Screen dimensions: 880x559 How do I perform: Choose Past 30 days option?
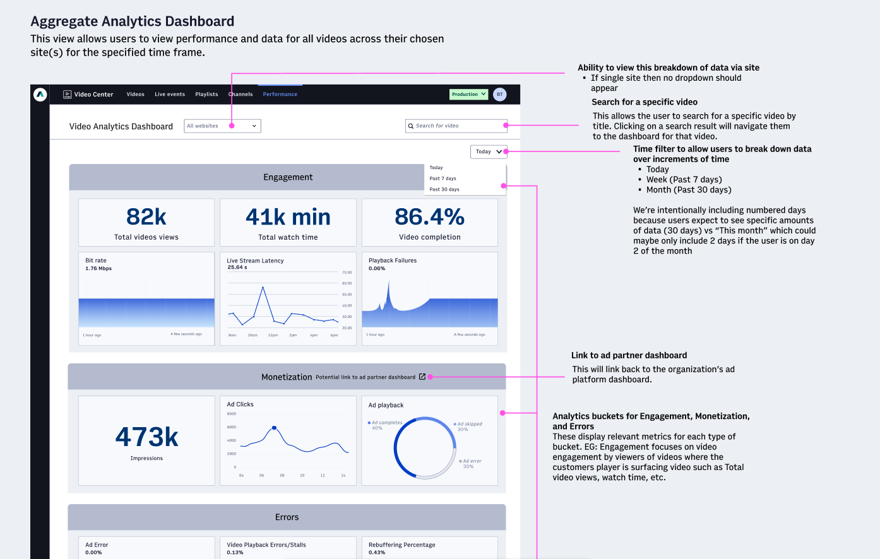coord(444,189)
